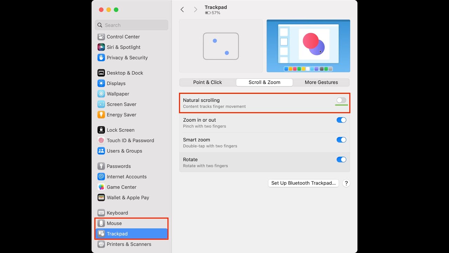Image resolution: width=449 pixels, height=253 pixels.
Task: Go forward with right chevron
Action: [x=195, y=9]
